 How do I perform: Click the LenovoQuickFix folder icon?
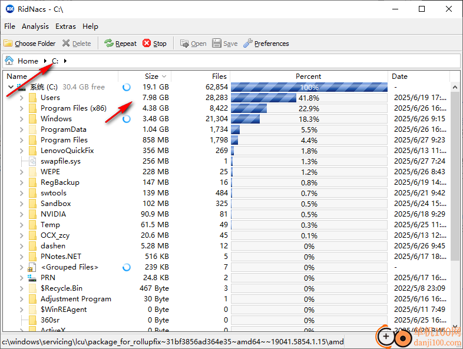tap(33, 151)
